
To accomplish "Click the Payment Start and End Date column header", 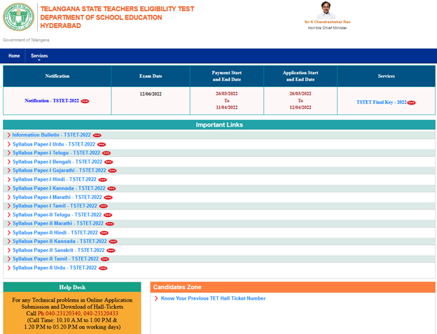I will (227, 76).
